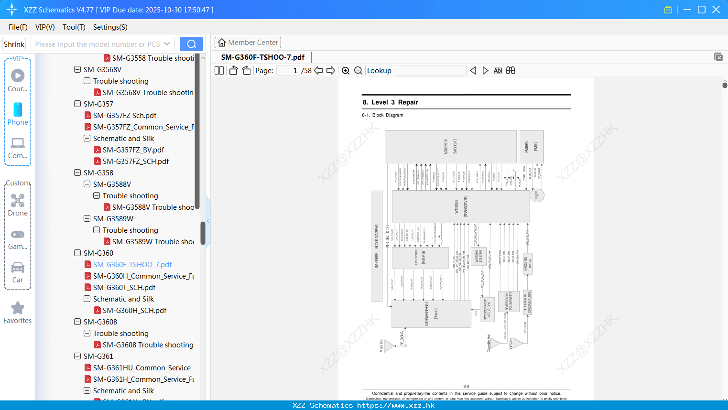Screen dimensions: 728x410
Task: Zoom in on the PDF
Action: 346,71
